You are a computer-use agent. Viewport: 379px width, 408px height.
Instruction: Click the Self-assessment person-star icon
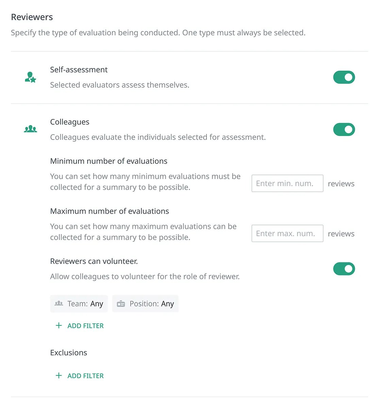pyautogui.click(x=30, y=78)
